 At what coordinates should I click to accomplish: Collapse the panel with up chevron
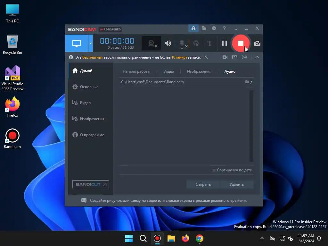coord(257,57)
